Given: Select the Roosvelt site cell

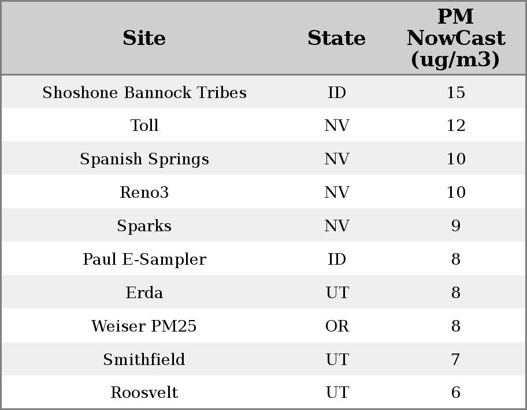Looking at the screenshot, I should click(x=144, y=393).
